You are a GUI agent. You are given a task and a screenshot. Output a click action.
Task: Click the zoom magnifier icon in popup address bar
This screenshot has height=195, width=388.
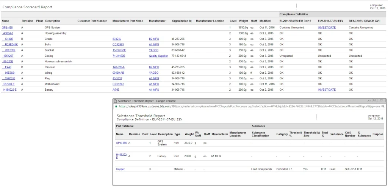click(382, 107)
